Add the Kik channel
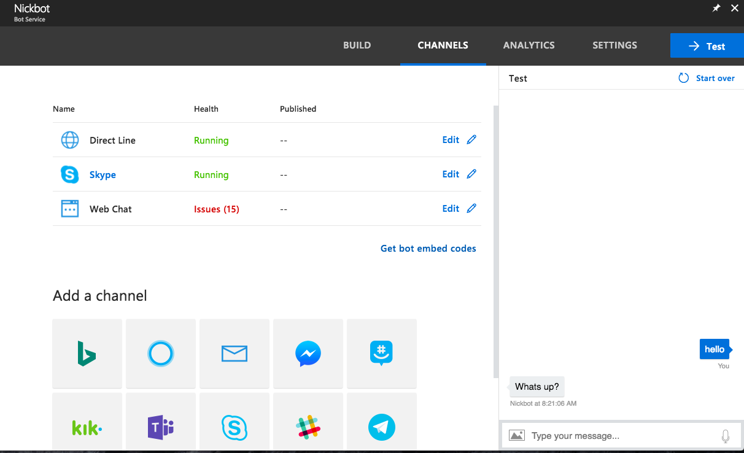The width and height of the screenshot is (744, 453). 87,423
